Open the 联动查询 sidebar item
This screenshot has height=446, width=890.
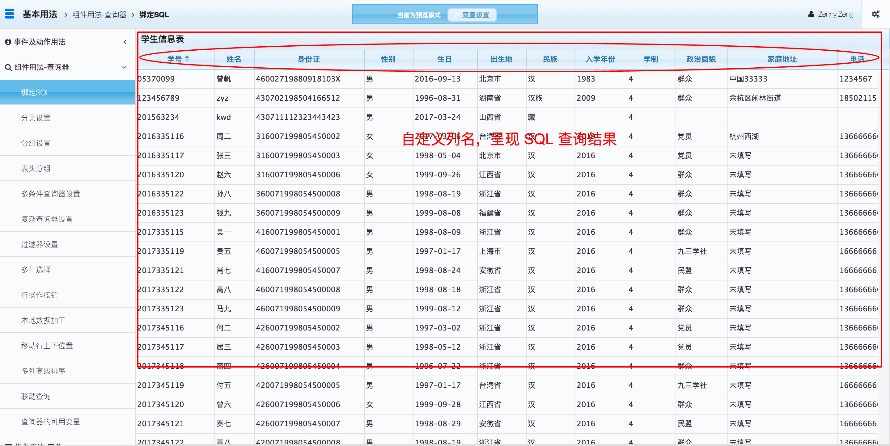click(36, 396)
